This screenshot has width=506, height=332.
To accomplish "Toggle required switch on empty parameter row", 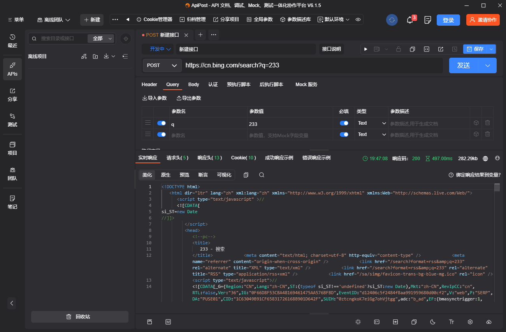I will click(344, 134).
